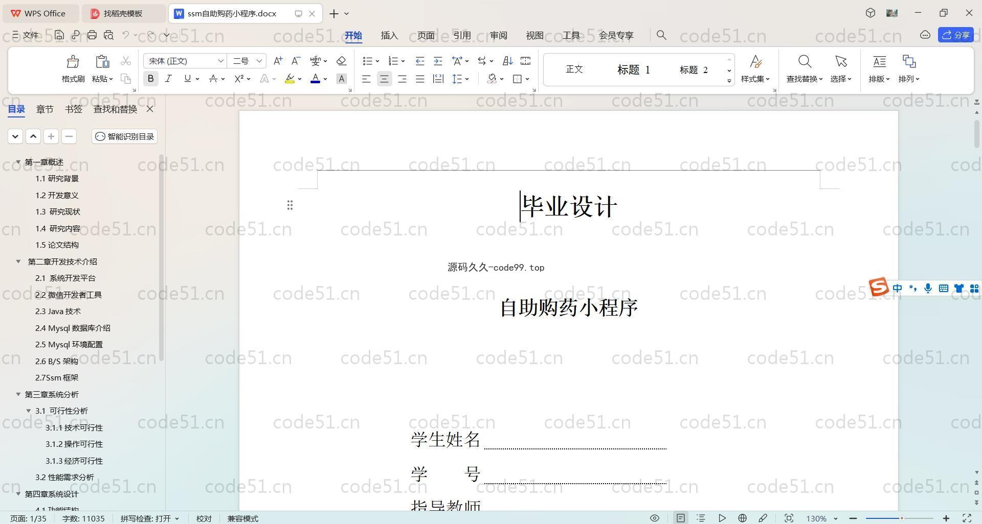Click the Increase Indent icon

pyautogui.click(x=438, y=61)
